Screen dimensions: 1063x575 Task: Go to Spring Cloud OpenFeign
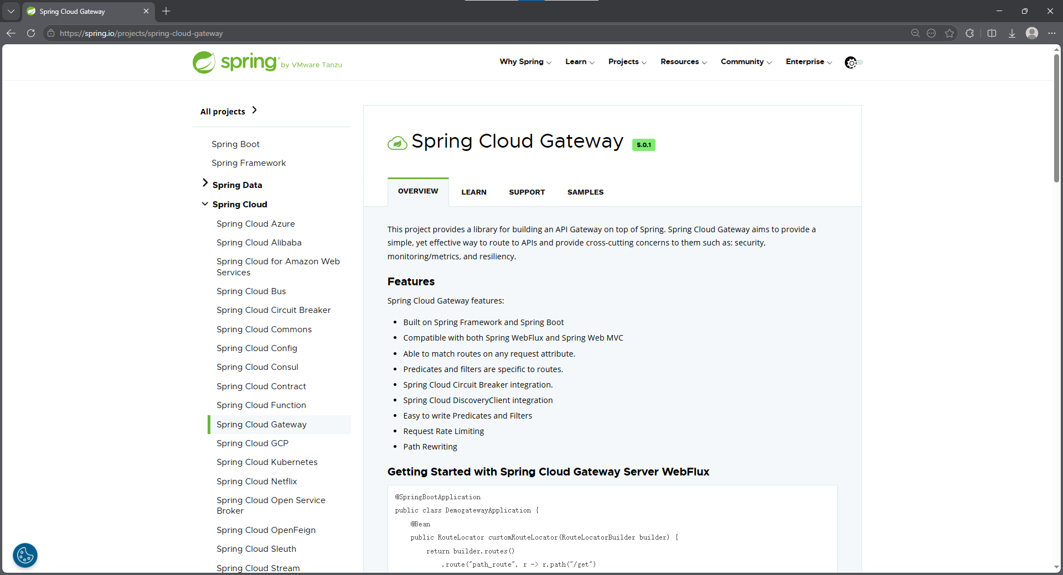(x=266, y=530)
